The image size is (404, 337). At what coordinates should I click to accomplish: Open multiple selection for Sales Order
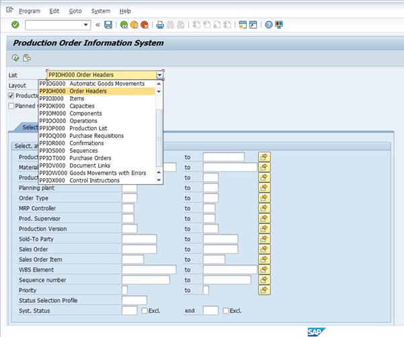click(264, 249)
